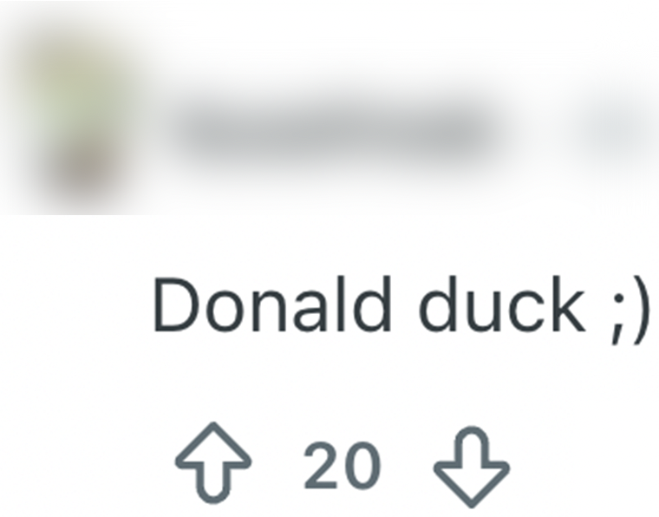
Task: Click the blurred item right of the username
Action: click(x=617, y=130)
